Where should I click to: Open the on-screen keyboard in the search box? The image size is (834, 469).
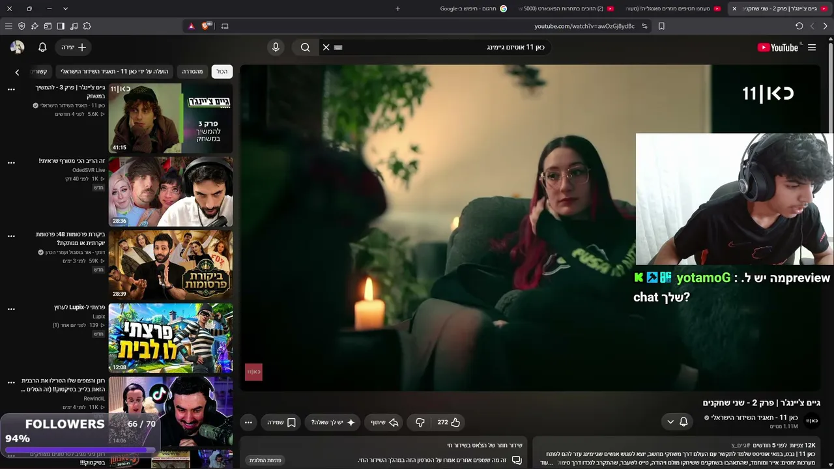point(338,47)
